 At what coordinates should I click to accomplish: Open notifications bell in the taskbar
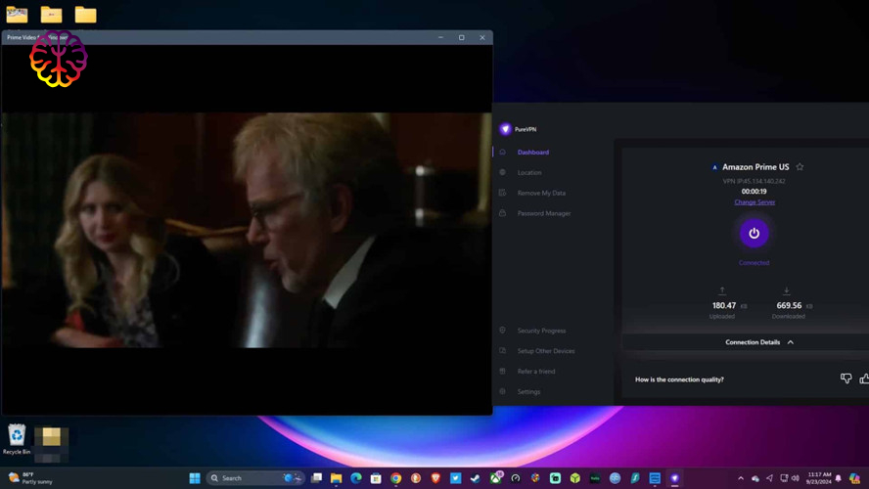click(x=838, y=478)
